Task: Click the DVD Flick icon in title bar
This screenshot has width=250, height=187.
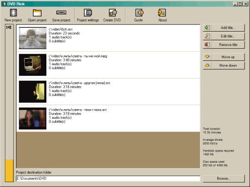Action: click(x=4, y=4)
